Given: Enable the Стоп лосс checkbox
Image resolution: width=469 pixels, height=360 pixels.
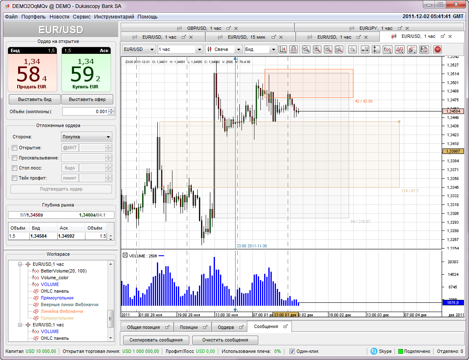Looking at the screenshot, I should (x=14, y=168).
